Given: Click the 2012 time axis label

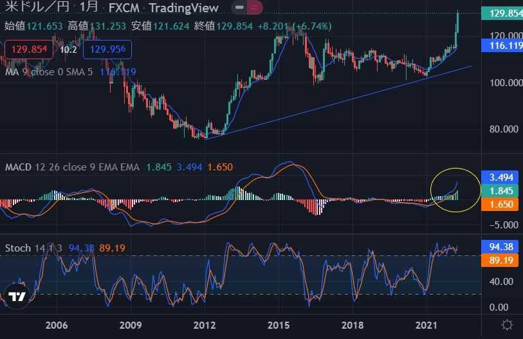Looking at the screenshot, I should pos(205,325).
